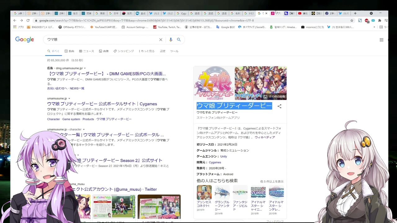Image resolution: width=397 pixels, height=223 pixels.
Task: Open the ウィキペディア link in panel
Action: point(265,137)
